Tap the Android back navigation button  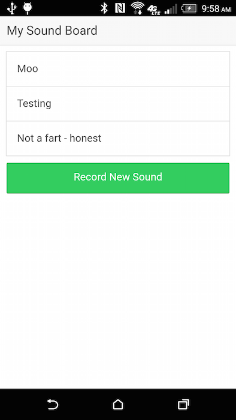tap(52, 404)
